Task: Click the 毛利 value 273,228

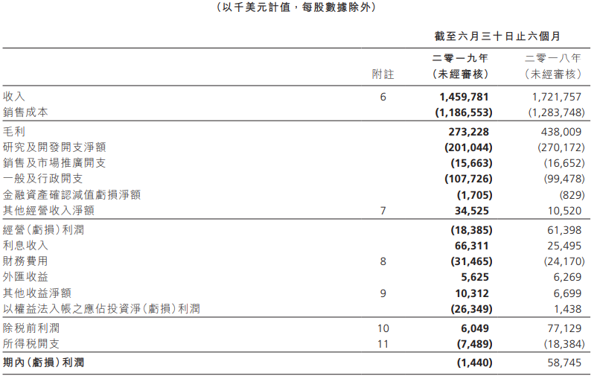Action: [x=468, y=132]
